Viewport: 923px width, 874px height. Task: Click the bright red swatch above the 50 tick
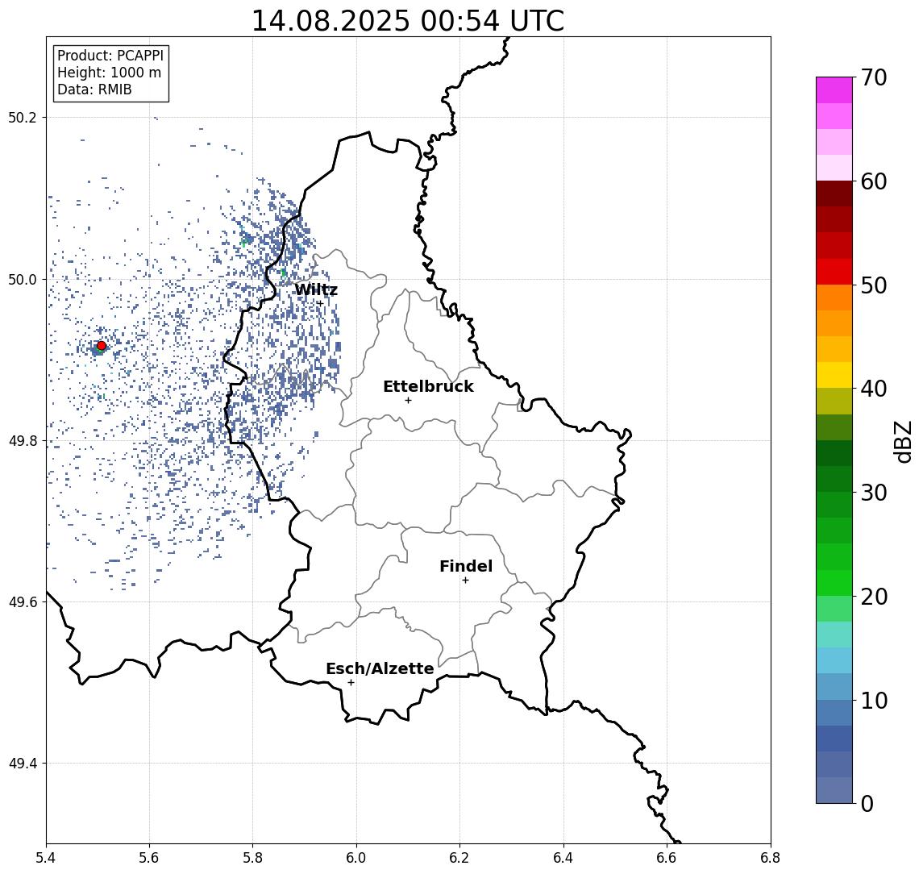[x=834, y=272]
